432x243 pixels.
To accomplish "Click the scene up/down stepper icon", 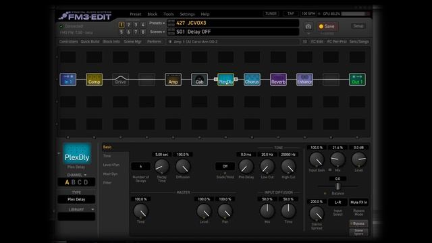I will [171, 32].
